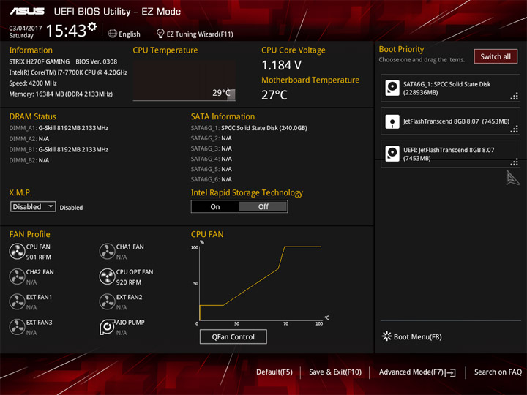
Task: Click the SATA6G_1 SSD disk icon
Action: 392,88
